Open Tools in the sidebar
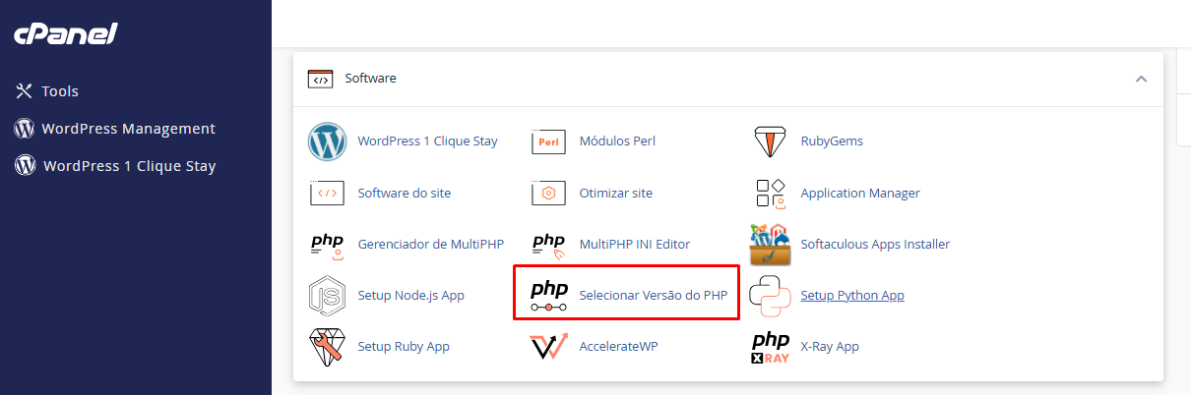The width and height of the screenshot is (1191, 395). click(x=59, y=91)
